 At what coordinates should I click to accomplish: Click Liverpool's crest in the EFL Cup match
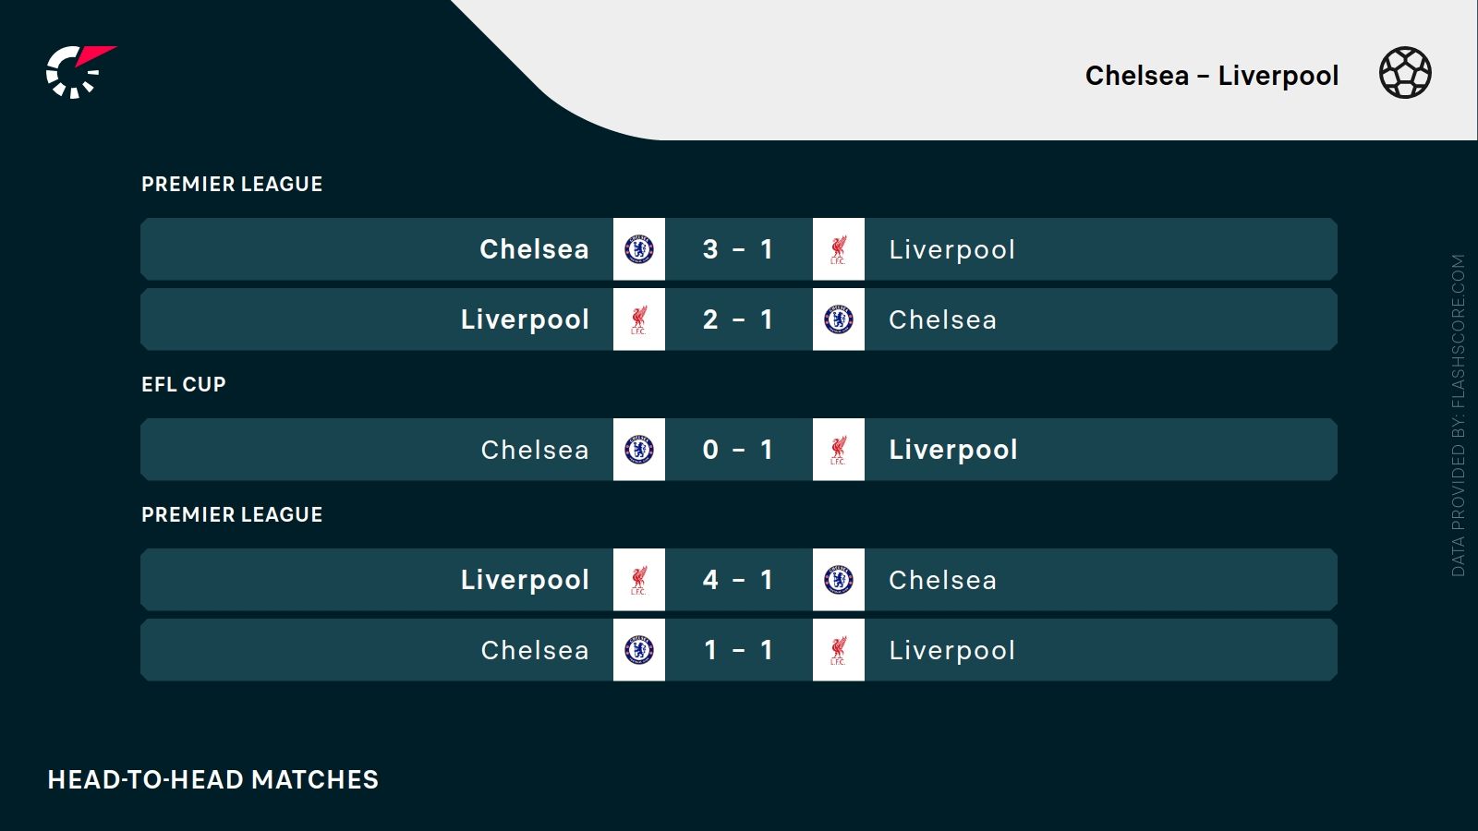839,450
